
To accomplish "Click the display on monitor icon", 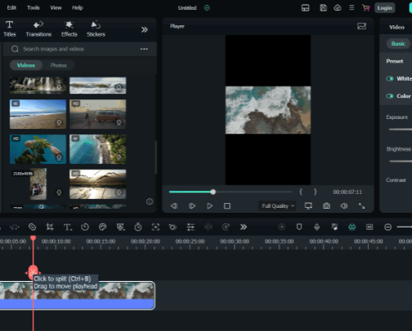I will [x=308, y=206].
